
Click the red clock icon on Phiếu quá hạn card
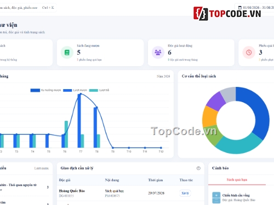point(249,52)
